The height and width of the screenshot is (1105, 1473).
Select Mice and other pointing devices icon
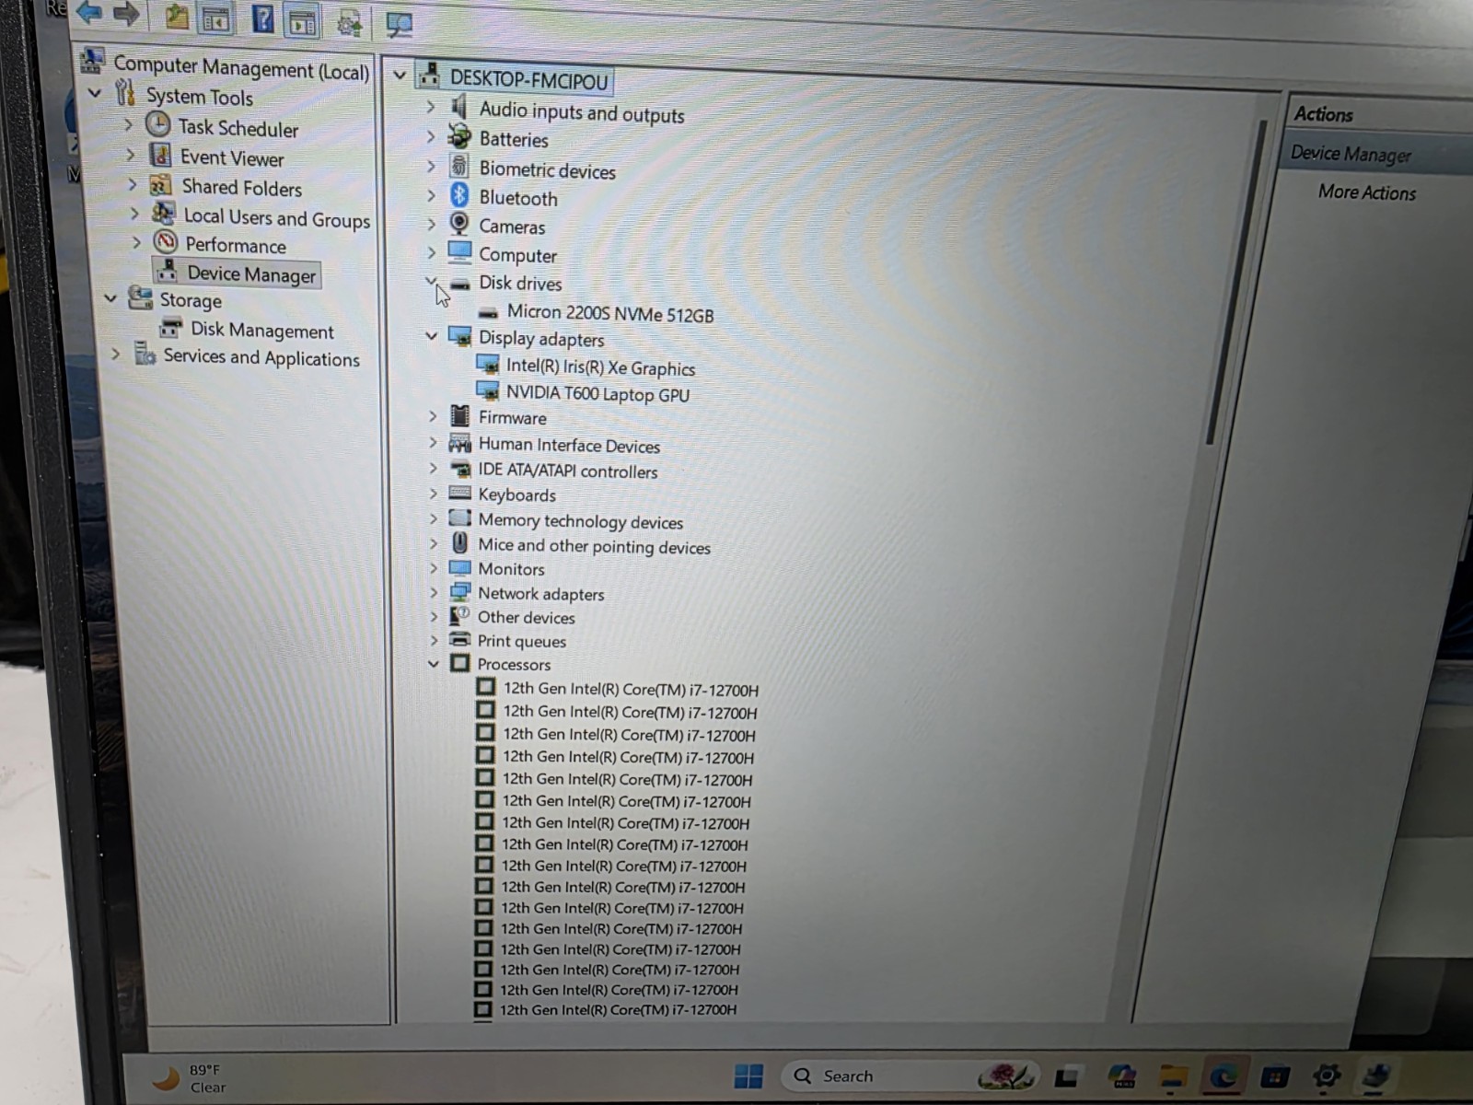tap(459, 543)
